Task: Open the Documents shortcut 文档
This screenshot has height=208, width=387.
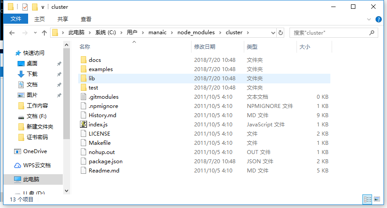Action: (27, 85)
